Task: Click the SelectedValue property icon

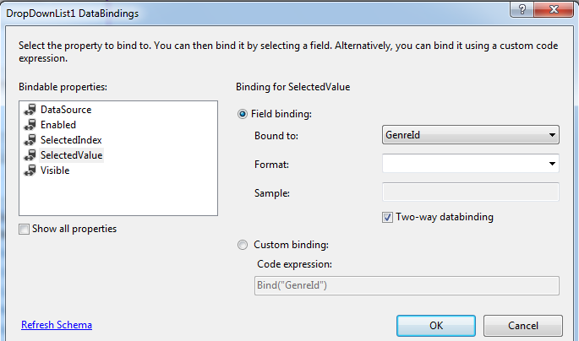Action: [30, 155]
